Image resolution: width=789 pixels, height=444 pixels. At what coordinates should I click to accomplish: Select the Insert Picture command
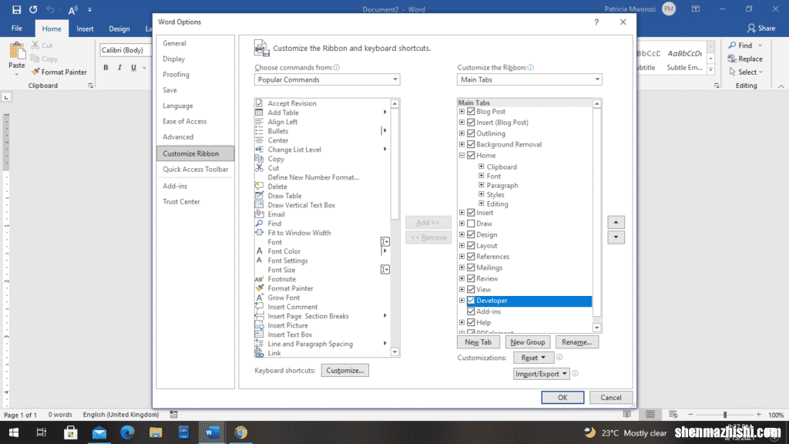click(287, 325)
